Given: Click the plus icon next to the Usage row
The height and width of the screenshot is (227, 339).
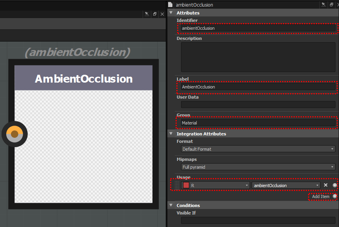Looking at the screenshot, I should [334, 185].
